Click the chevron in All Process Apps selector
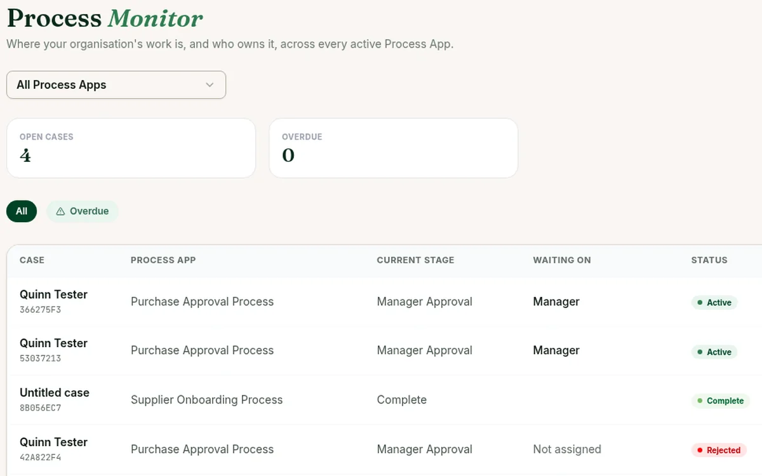The width and height of the screenshot is (762, 476). 210,85
